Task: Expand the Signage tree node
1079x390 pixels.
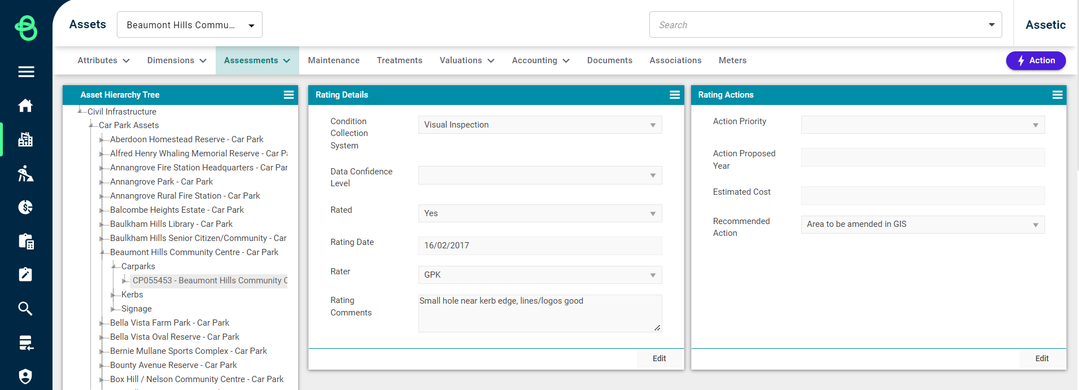Action: coord(113,309)
